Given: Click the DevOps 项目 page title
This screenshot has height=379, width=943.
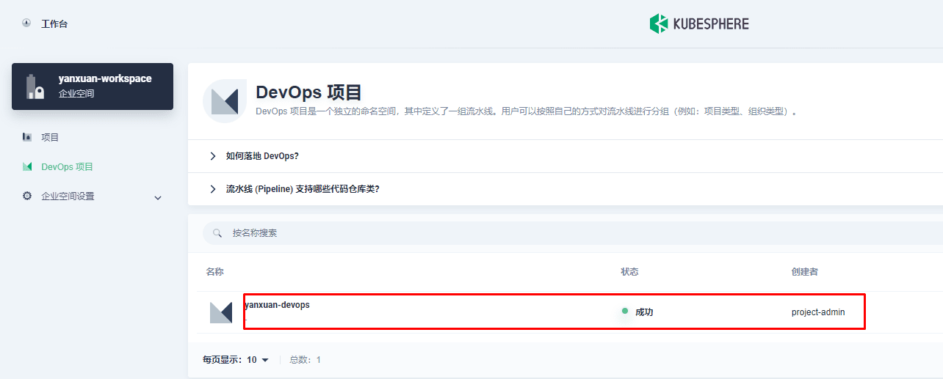Looking at the screenshot, I should (308, 92).
